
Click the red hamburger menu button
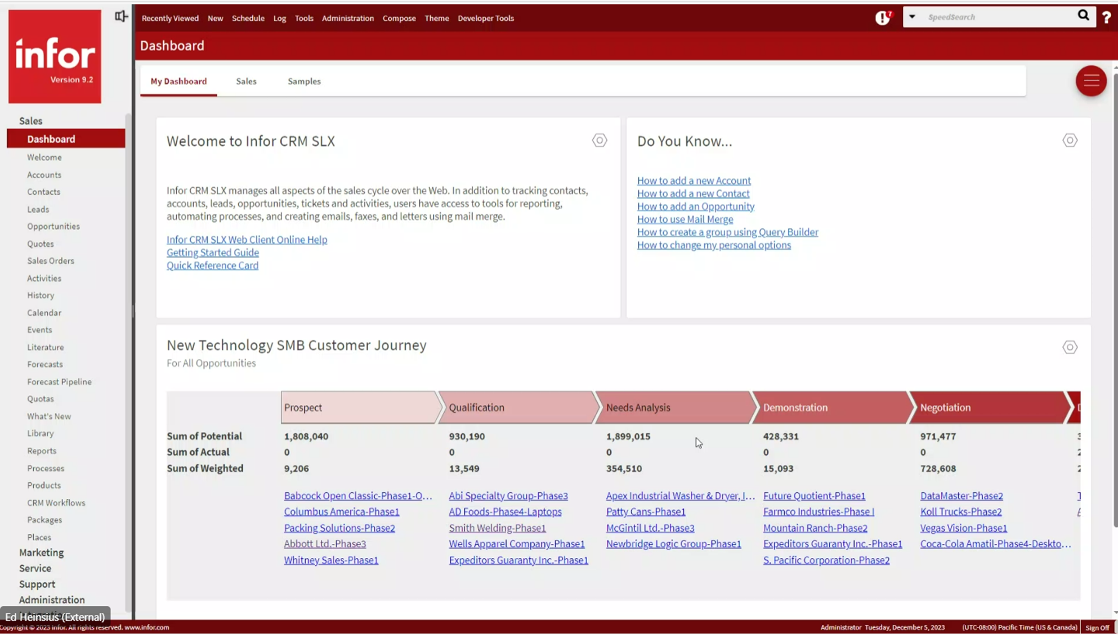(1091, 81)
